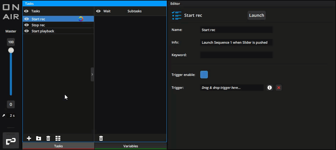Toggle the Trigger enable checkbox
The width and height of the screenshot is (336, 150).
point(204,75)
